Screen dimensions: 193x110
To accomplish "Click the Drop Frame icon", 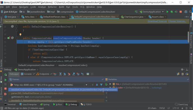I will pos(78,74).
